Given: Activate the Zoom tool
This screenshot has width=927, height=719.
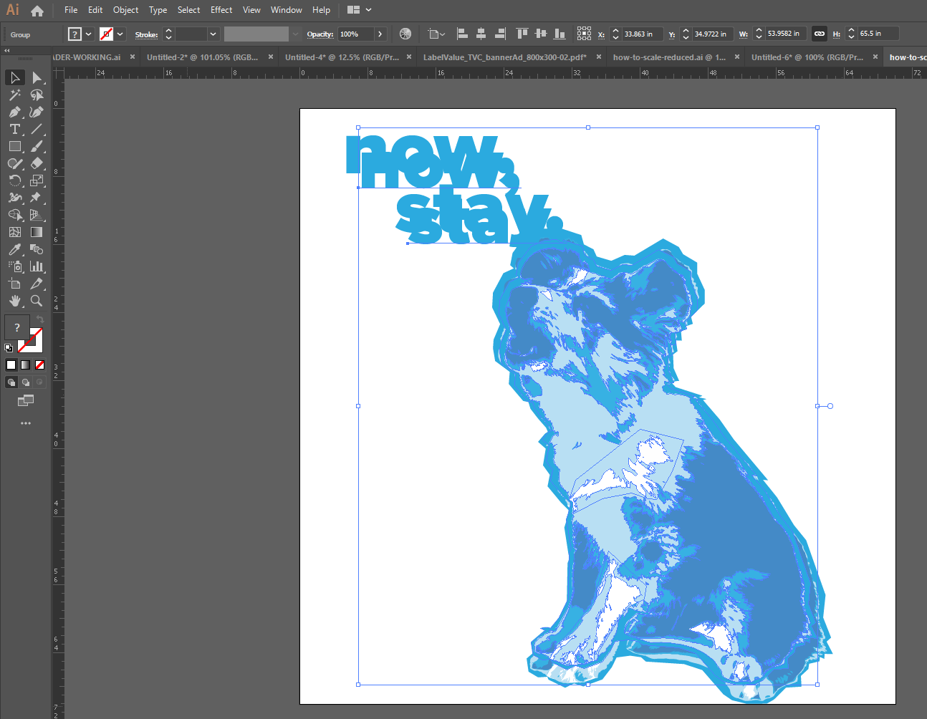Looking at the screenshot, I should pos(37,301).
